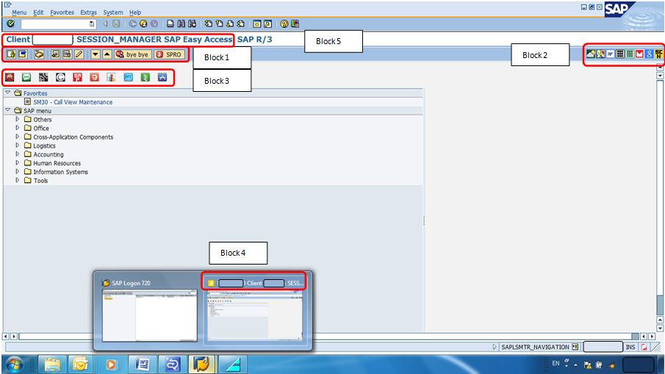This screenshot has height=374, width=665.
Task: Click the media player taskbar icon
Action: (111, 364)
